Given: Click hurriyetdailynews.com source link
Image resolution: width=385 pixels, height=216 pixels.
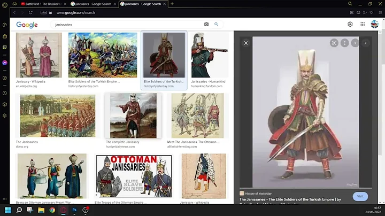Looking at the screenshot, I should point(120,146).
